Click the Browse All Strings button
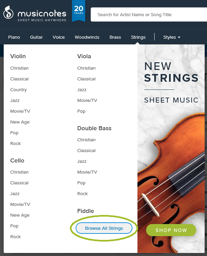The width and height of the screenshot is (207, 256). [x=104, y=228]
